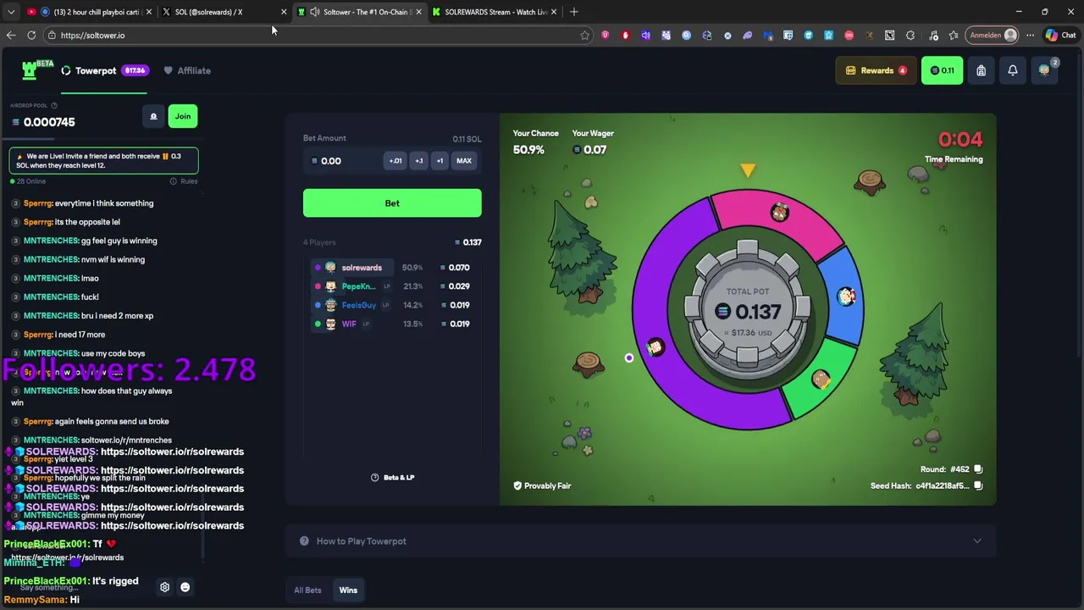Click the pink wheel segment avatar
The image size is (1084, 610).
[x=779, y=212]
